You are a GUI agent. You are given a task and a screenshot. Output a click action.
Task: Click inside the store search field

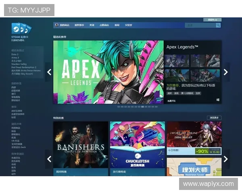[200, 25]
